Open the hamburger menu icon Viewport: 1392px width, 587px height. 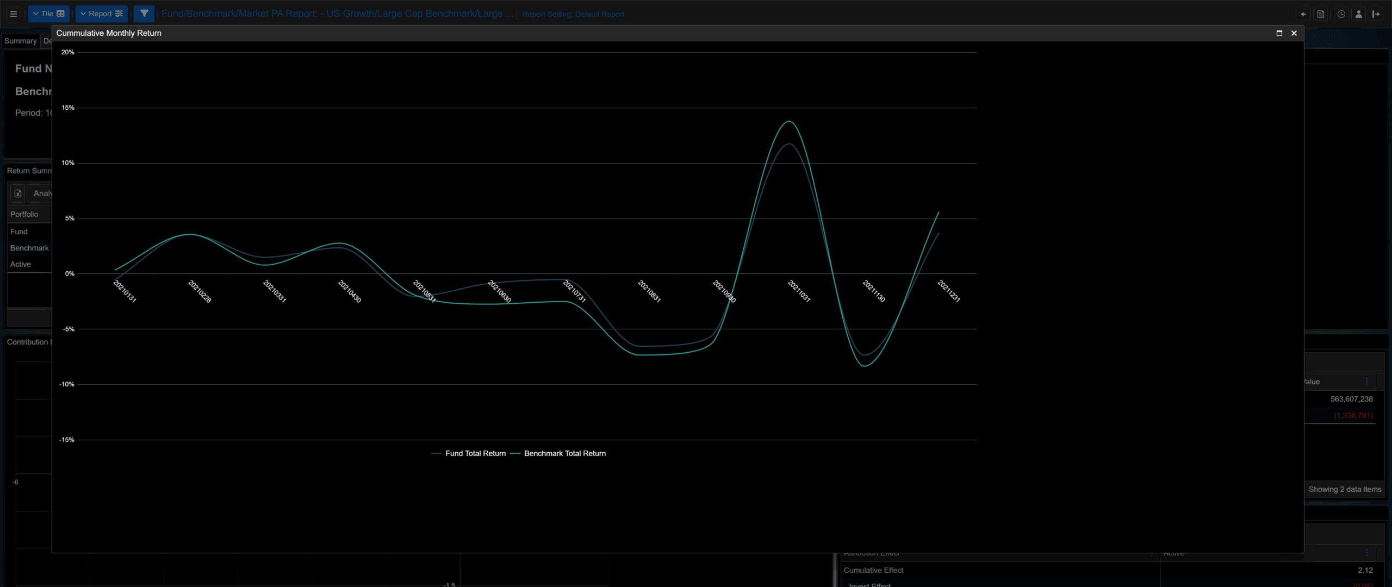pyautogui.click(x=14, y=14)
